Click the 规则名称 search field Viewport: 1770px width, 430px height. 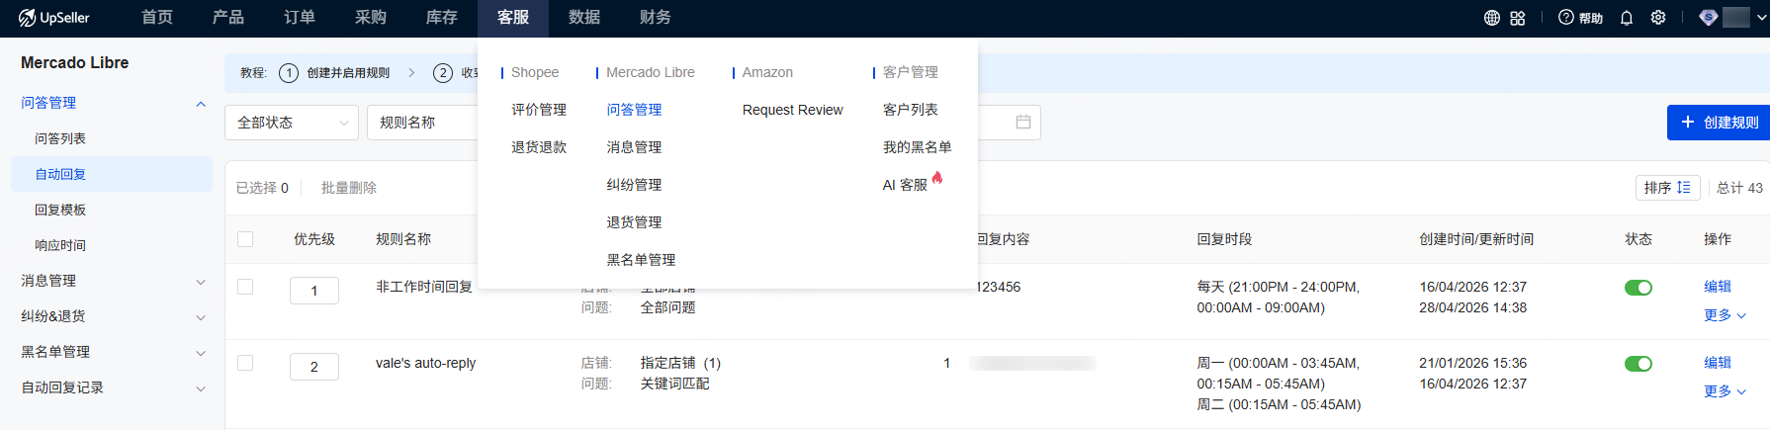tap(423, 123)
